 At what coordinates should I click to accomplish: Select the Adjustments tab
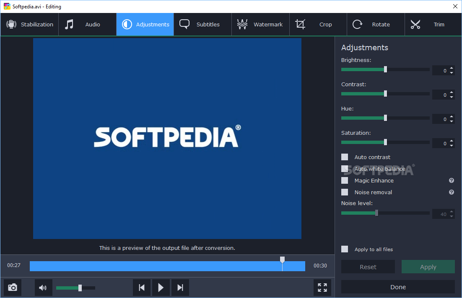pos(145,24)
